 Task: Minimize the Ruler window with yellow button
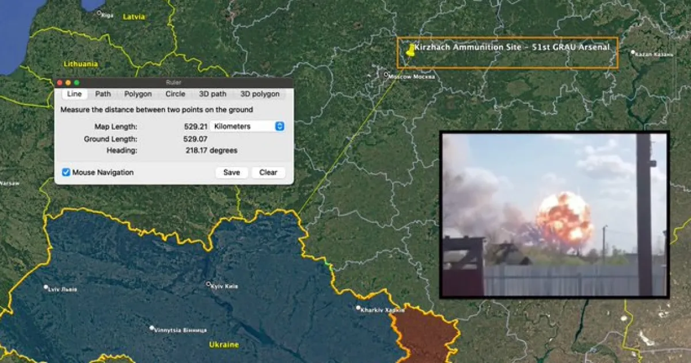(x=68, y=83)
